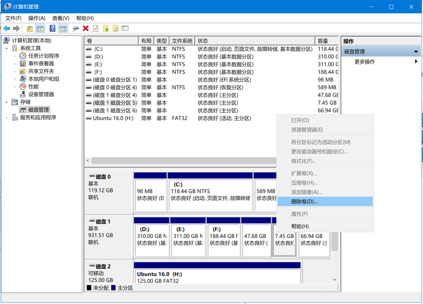Sort by the 类型 column header

tap(161, 41)
